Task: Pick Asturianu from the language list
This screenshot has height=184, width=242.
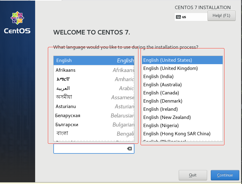Action: (x=94, y=107)
